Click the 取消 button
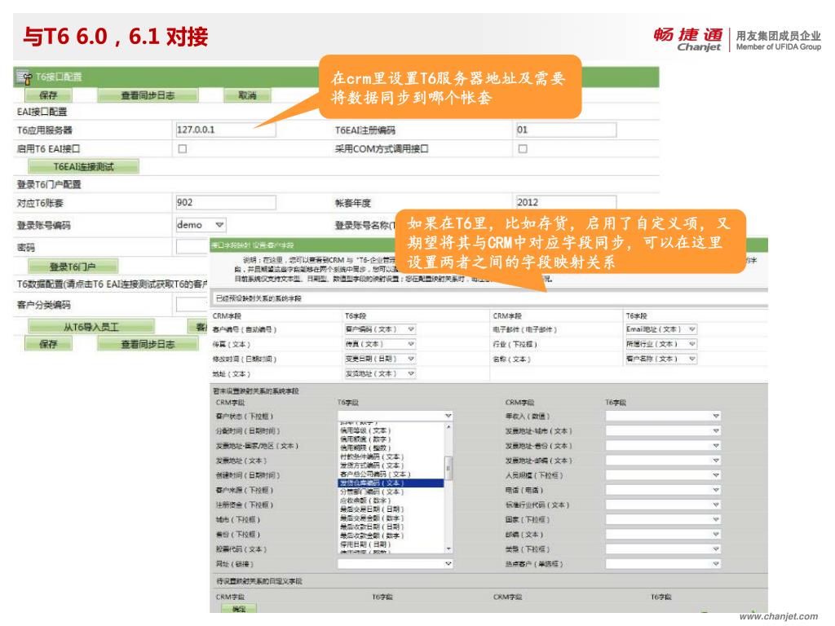 pyautogui.click(x=247, y=95)
